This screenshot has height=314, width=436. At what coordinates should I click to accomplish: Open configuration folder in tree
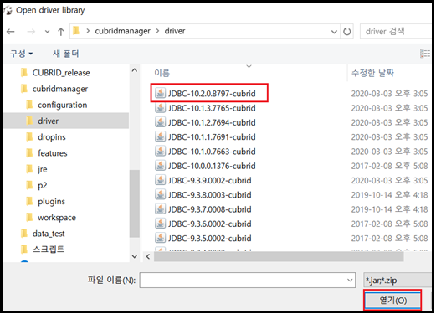point(63,105)
